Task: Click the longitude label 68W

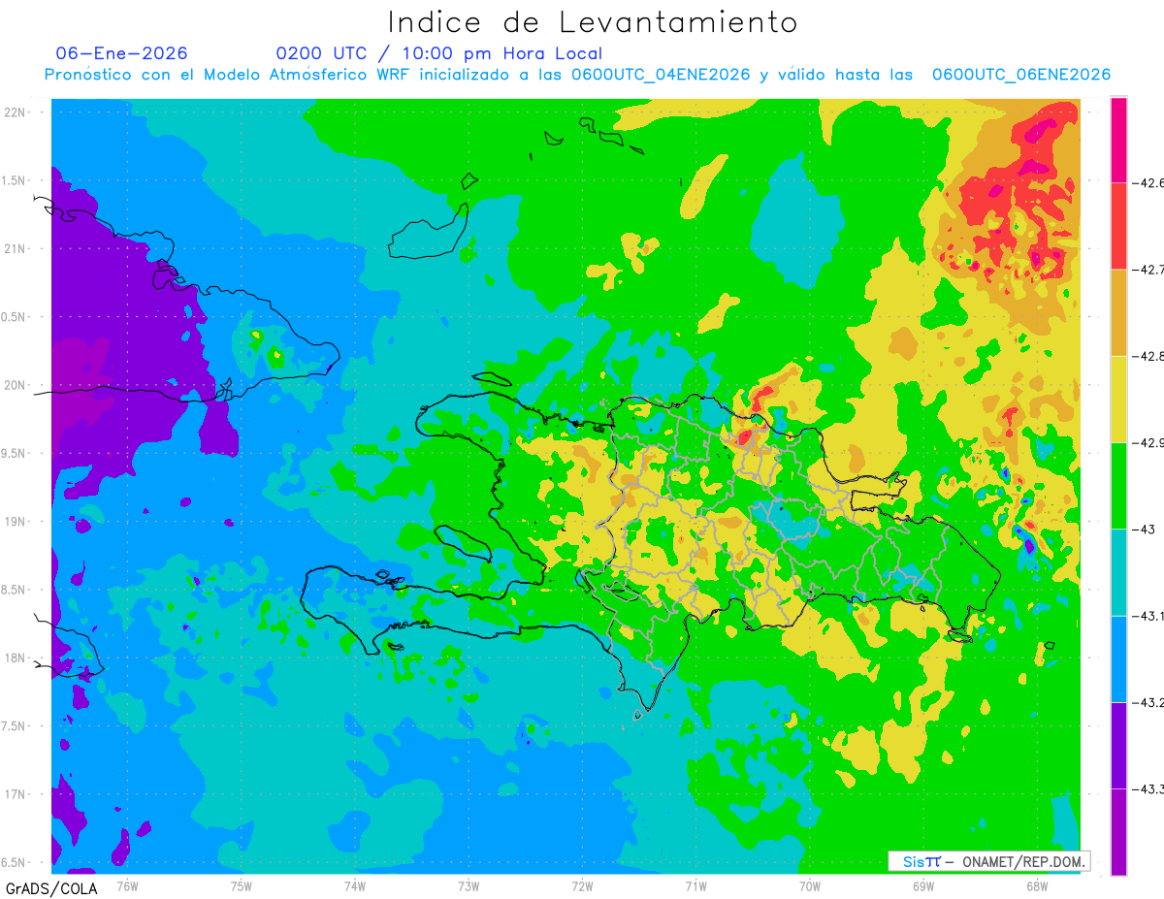Action: [1037, 885]
